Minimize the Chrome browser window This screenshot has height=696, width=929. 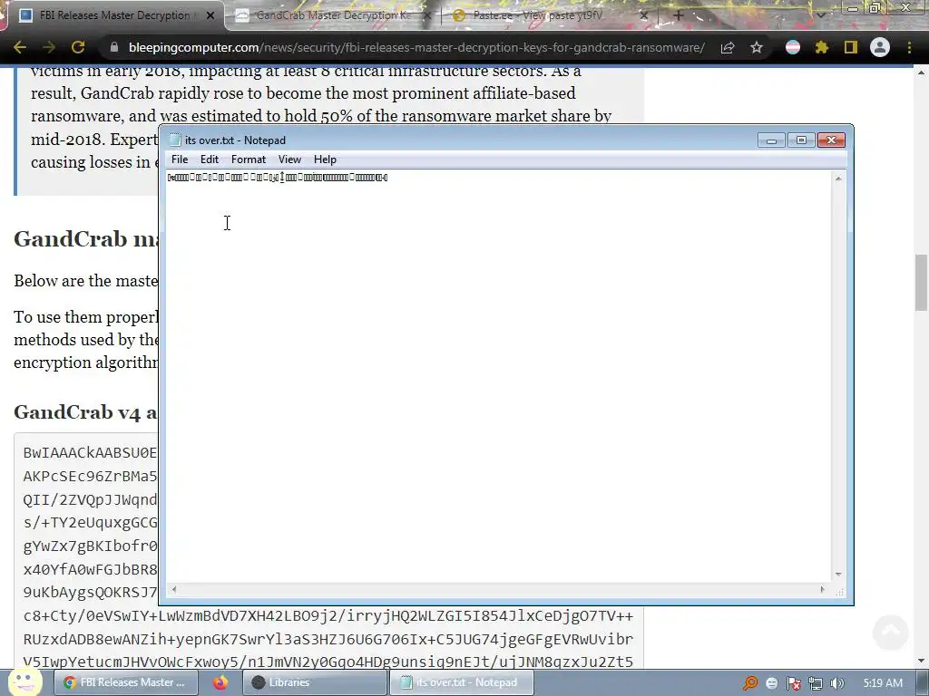(x=852, y=8)
